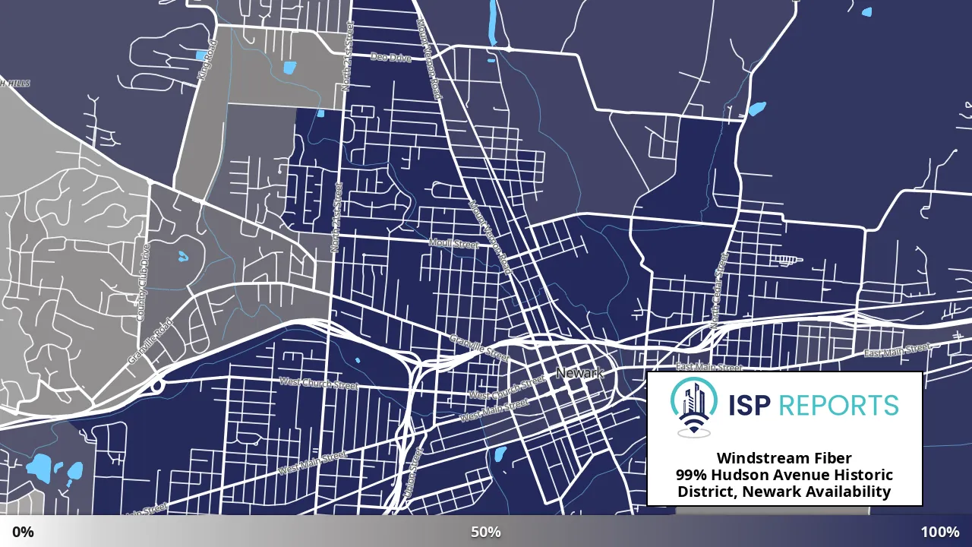This screenshot has width=972, height=547.
Task: Click the "Granville Street" map label
Action: pyautogui.click(x=479, y=347)
